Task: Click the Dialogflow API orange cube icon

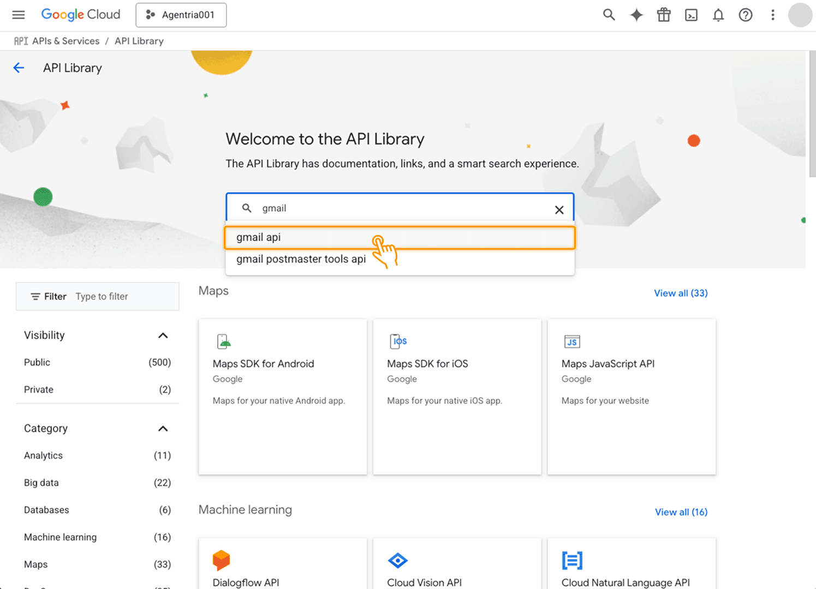Action: click(221, 560)
